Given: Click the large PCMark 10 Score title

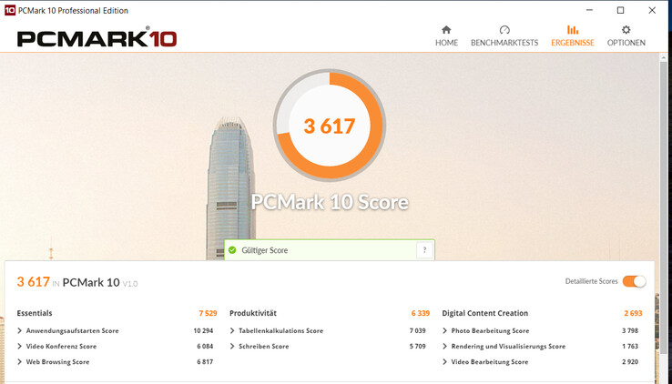Looking at the screenshot, I should click(x=330, y=202).
